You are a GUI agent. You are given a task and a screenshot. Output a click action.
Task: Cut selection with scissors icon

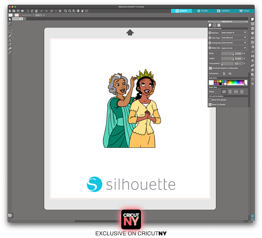28,11
